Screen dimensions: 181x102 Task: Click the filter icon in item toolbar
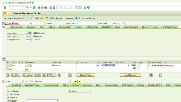51,75
